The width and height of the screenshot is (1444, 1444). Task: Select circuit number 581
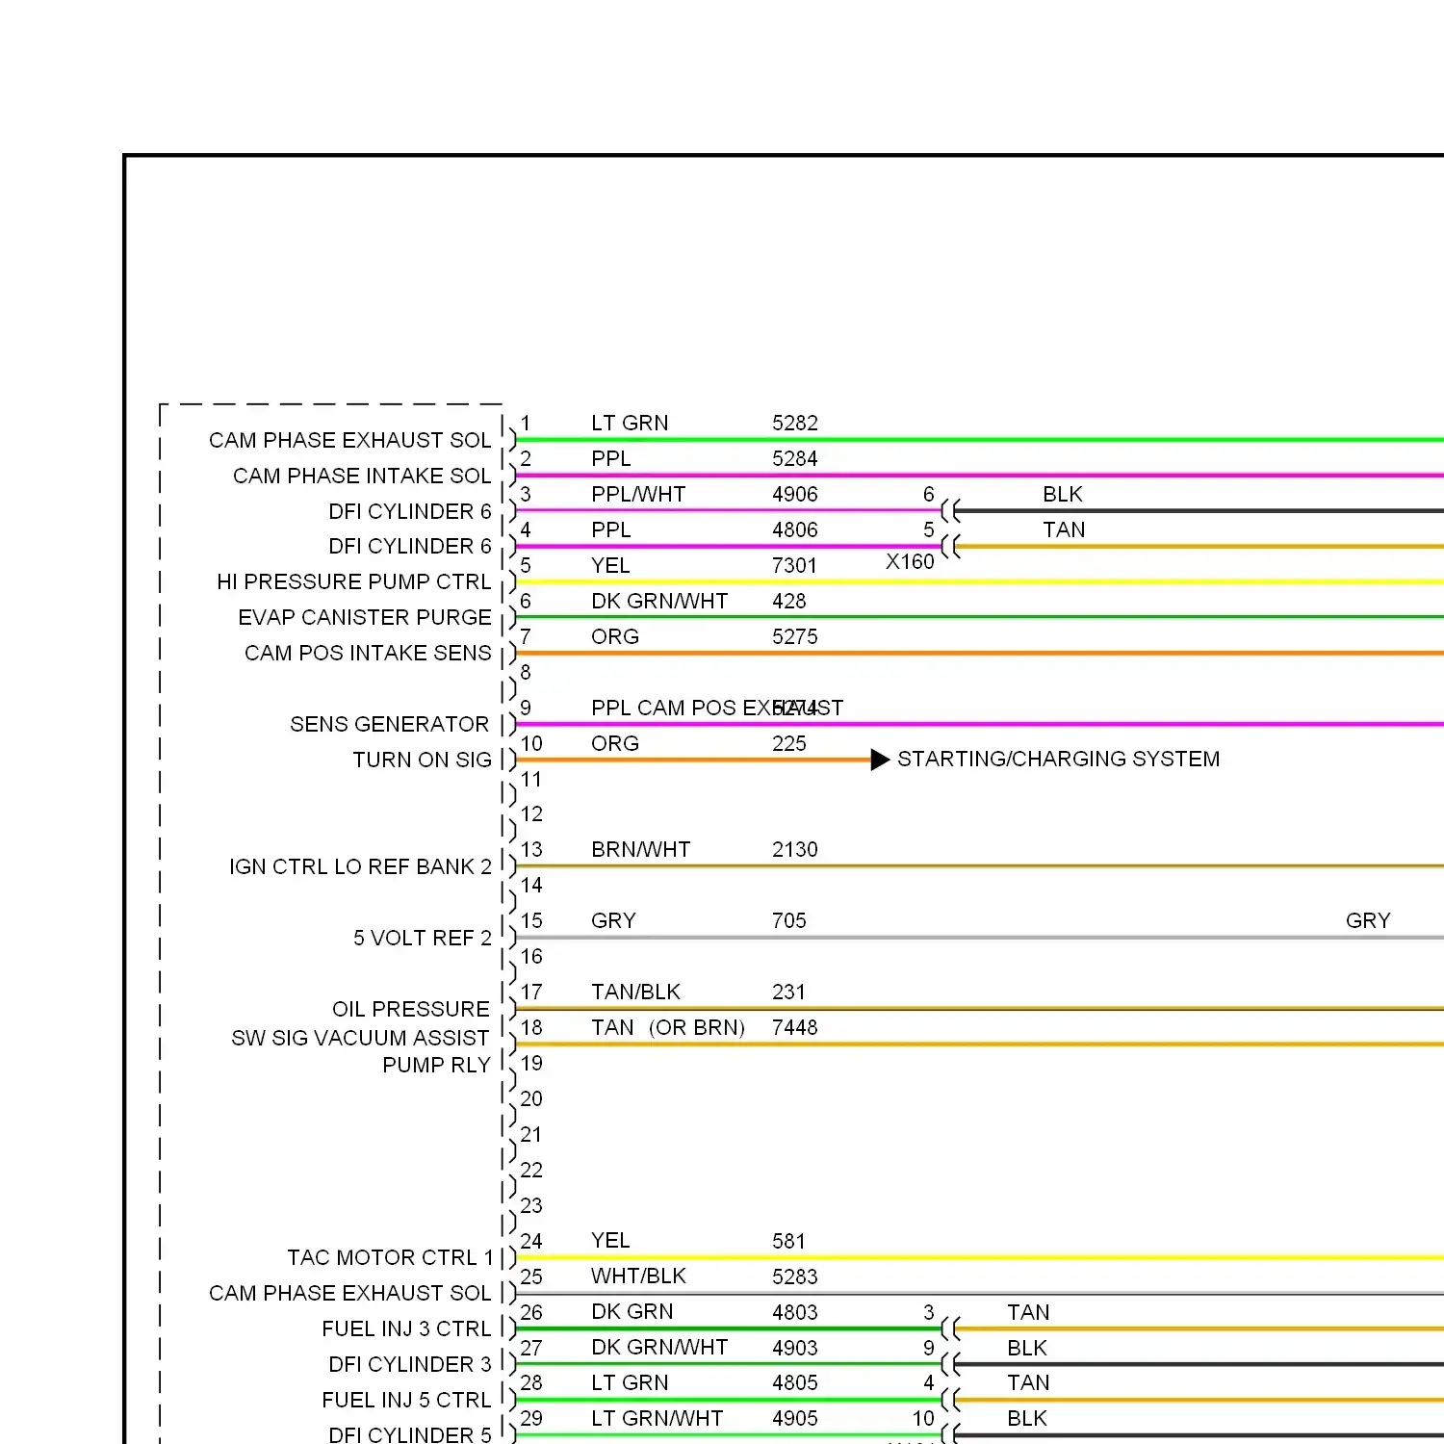click(789, 1241)
